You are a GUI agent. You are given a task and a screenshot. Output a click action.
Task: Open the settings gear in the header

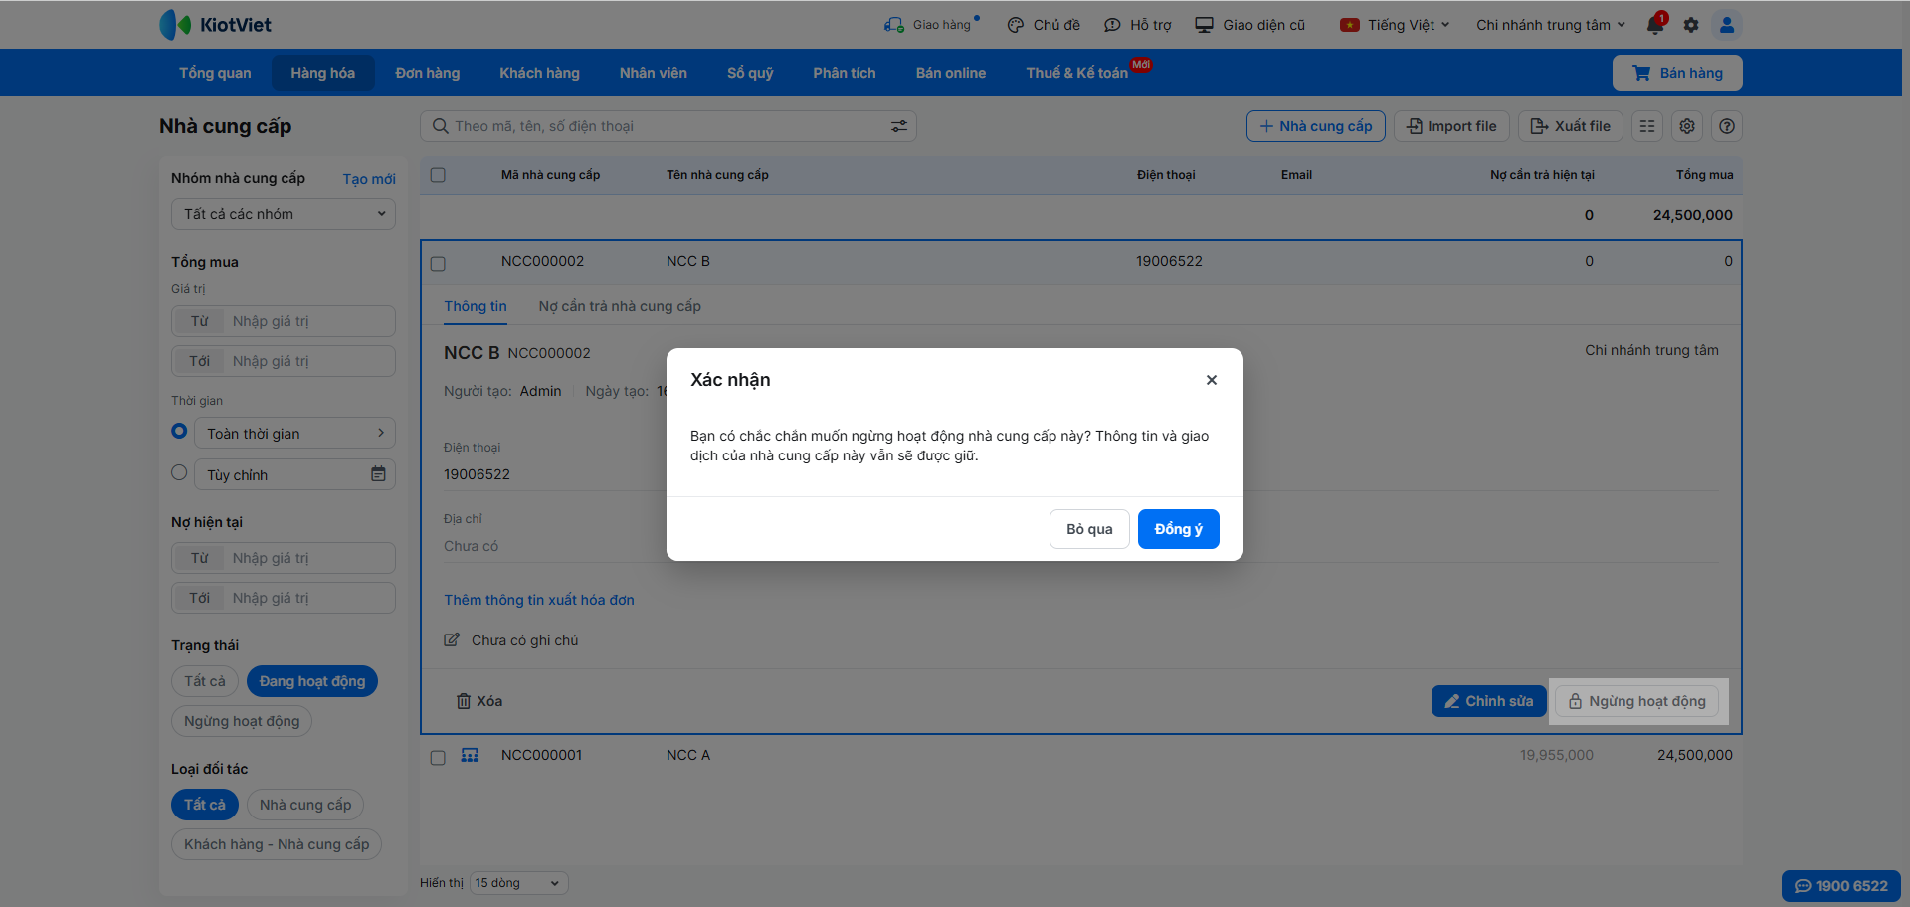[x=1691, y=25]
